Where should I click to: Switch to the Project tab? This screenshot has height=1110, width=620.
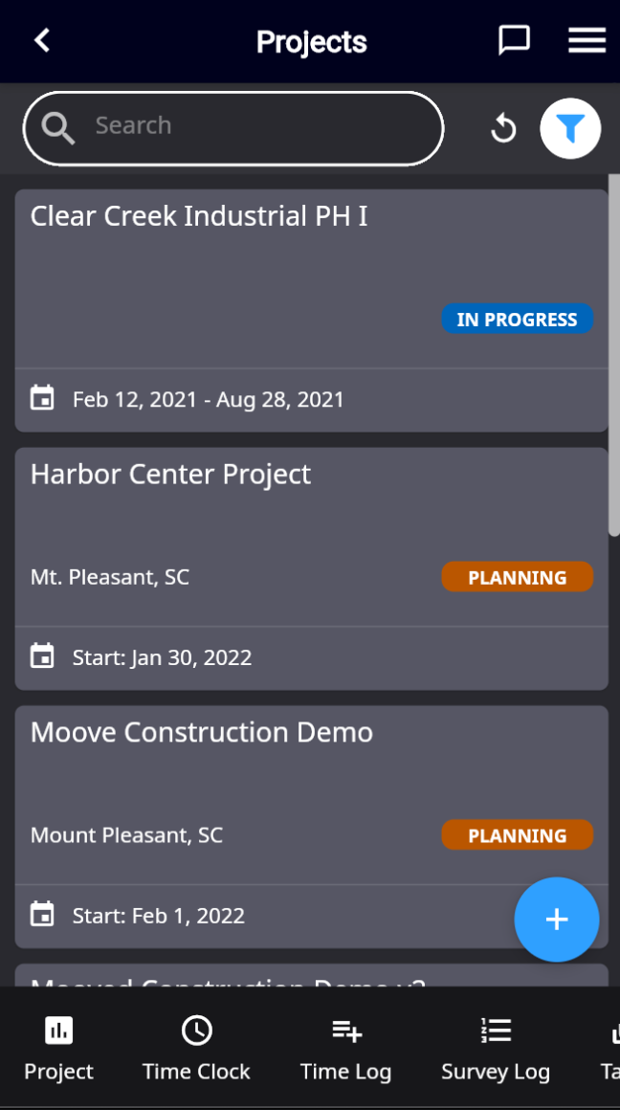click(x=58, y=1048)
